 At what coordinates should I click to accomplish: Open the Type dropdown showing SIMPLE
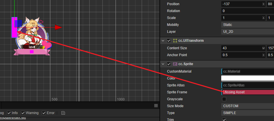pyautogui.click(x=247, y=113)
